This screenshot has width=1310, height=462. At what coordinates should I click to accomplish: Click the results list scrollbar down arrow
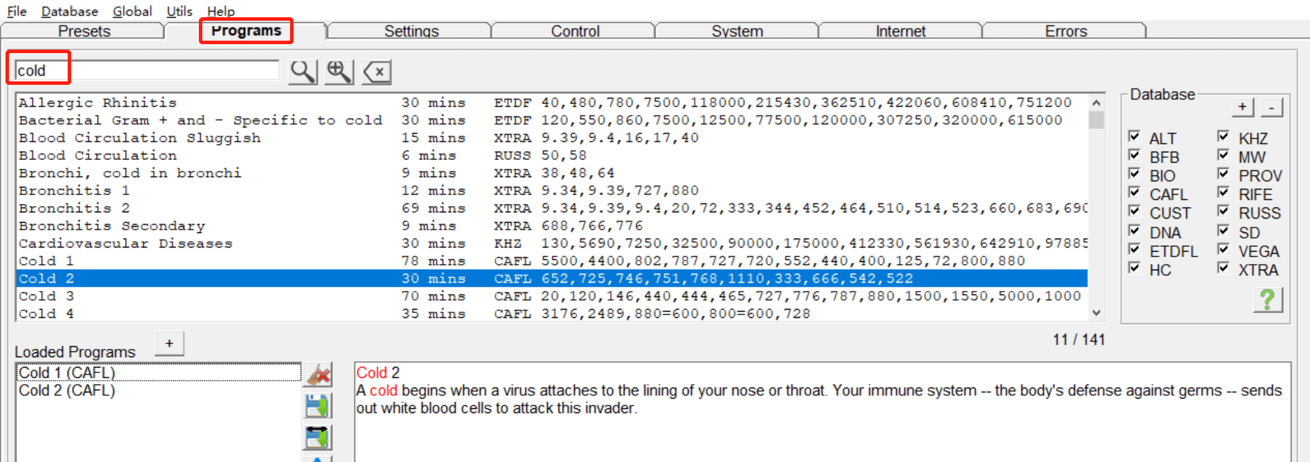click(1097, 313)
